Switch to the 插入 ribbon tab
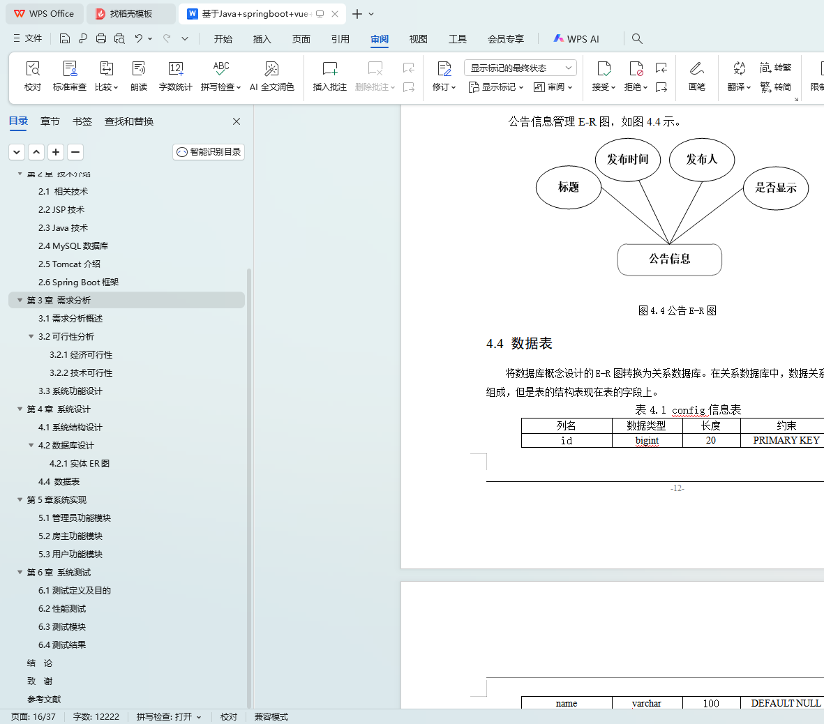The width and height of the screenshot is (824, 724). [262, 39]
